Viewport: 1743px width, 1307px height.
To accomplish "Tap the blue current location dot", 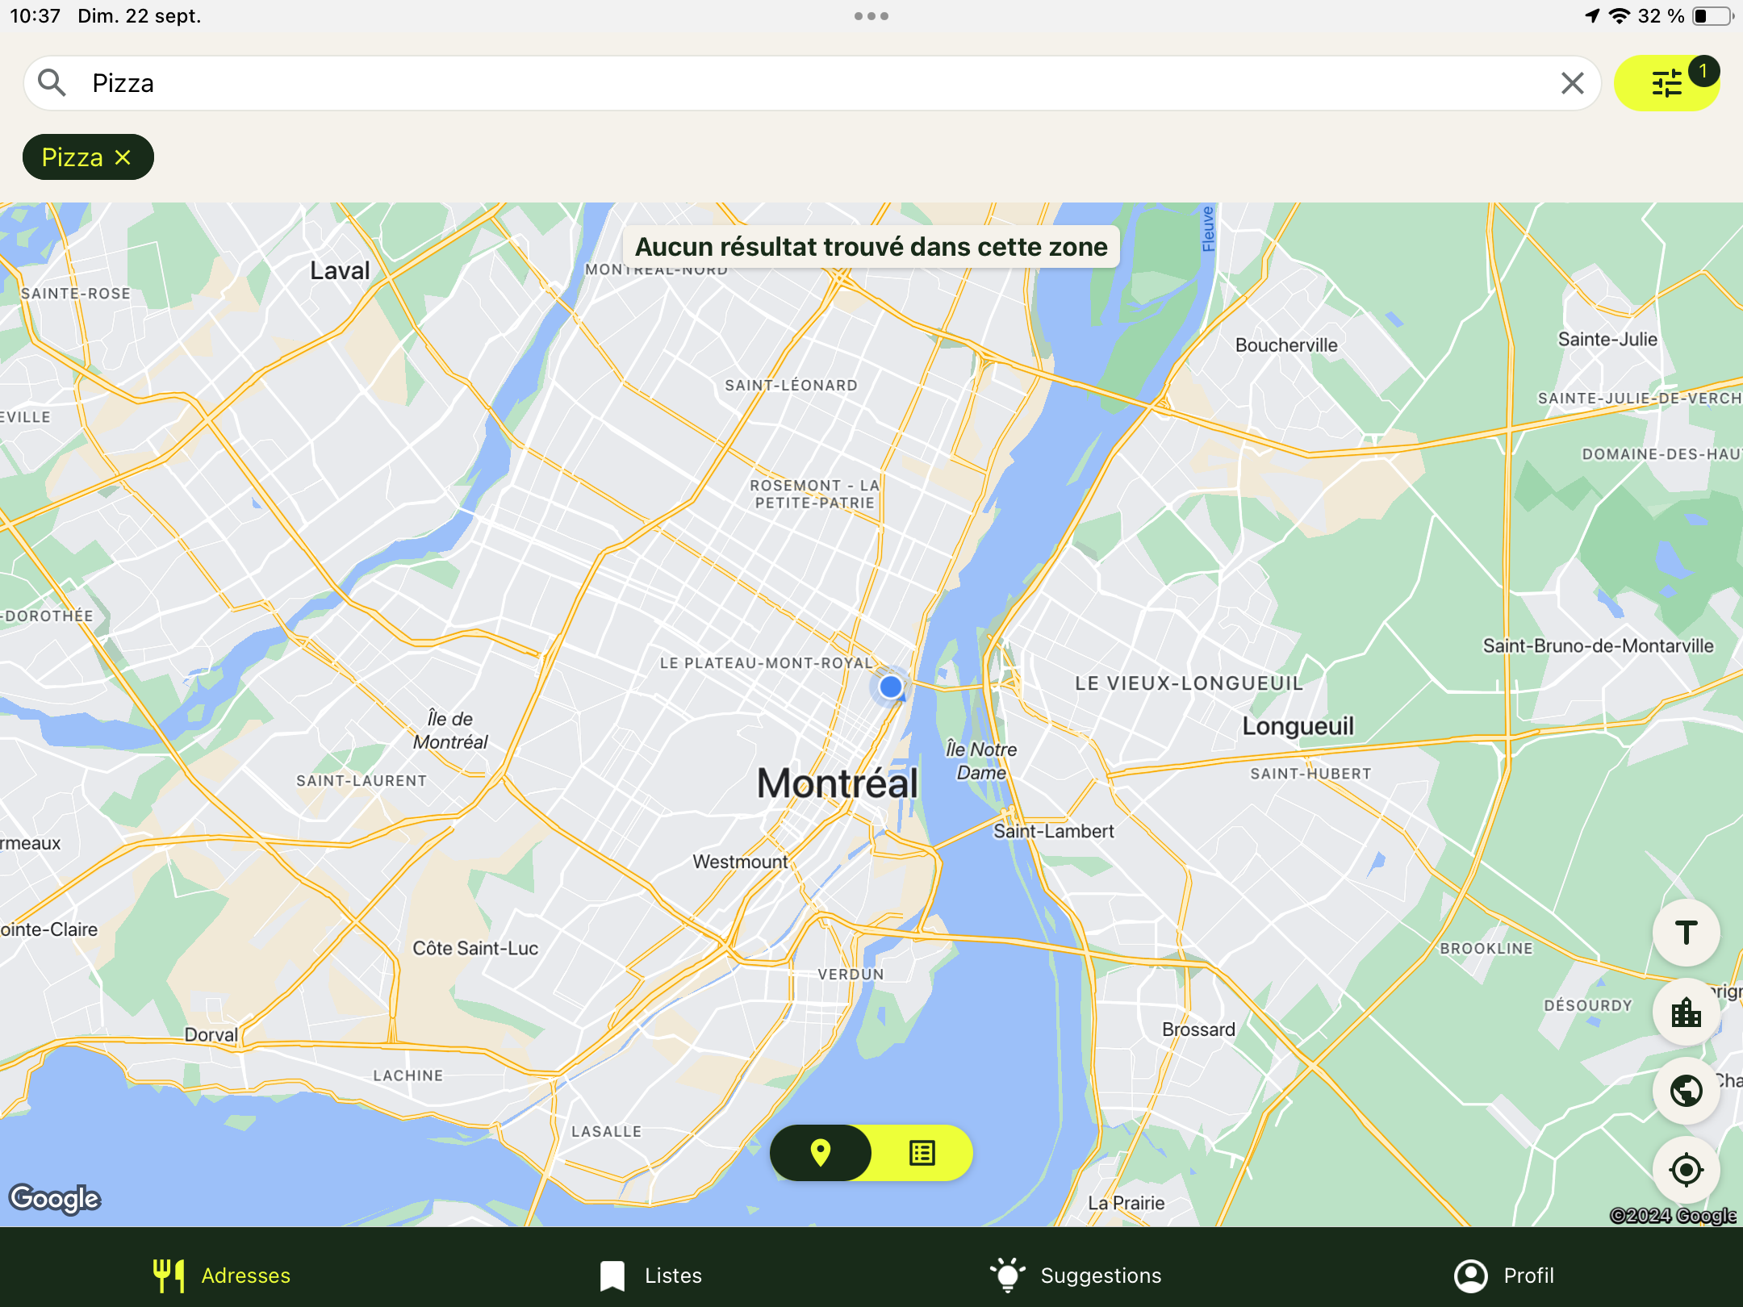I will click(890, 687).
